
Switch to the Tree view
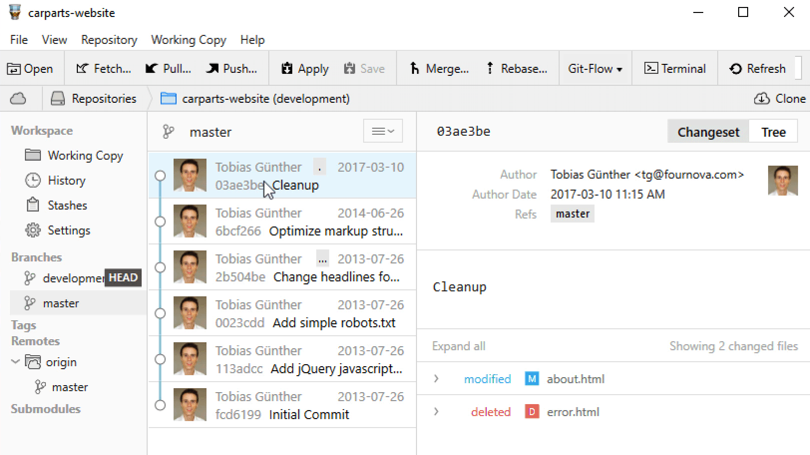click(x=773, y=132)
